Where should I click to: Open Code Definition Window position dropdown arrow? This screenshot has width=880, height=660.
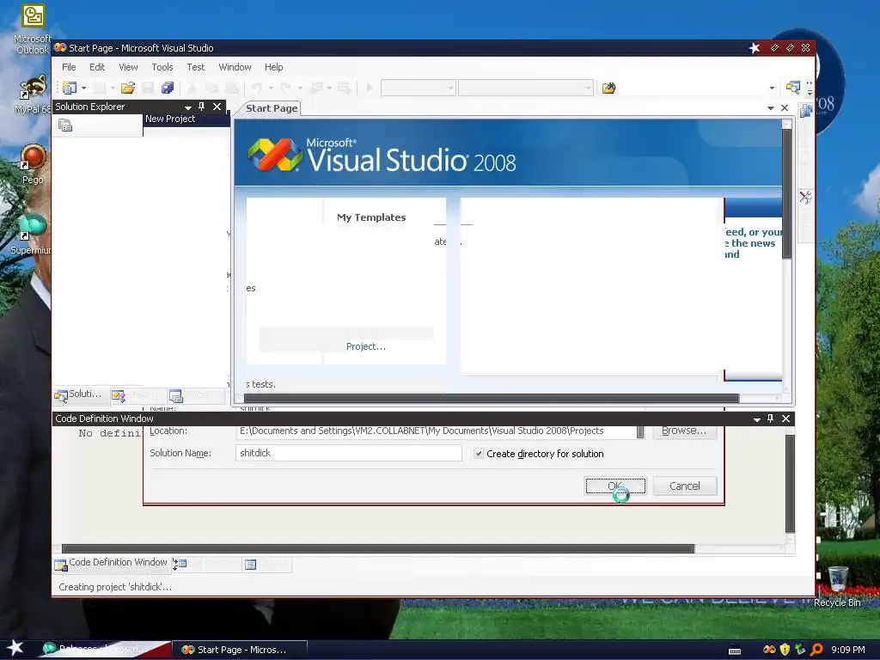pyautogui.click(x=756, y=419)
